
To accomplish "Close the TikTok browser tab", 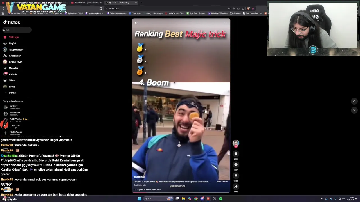I will click(136, 3).
